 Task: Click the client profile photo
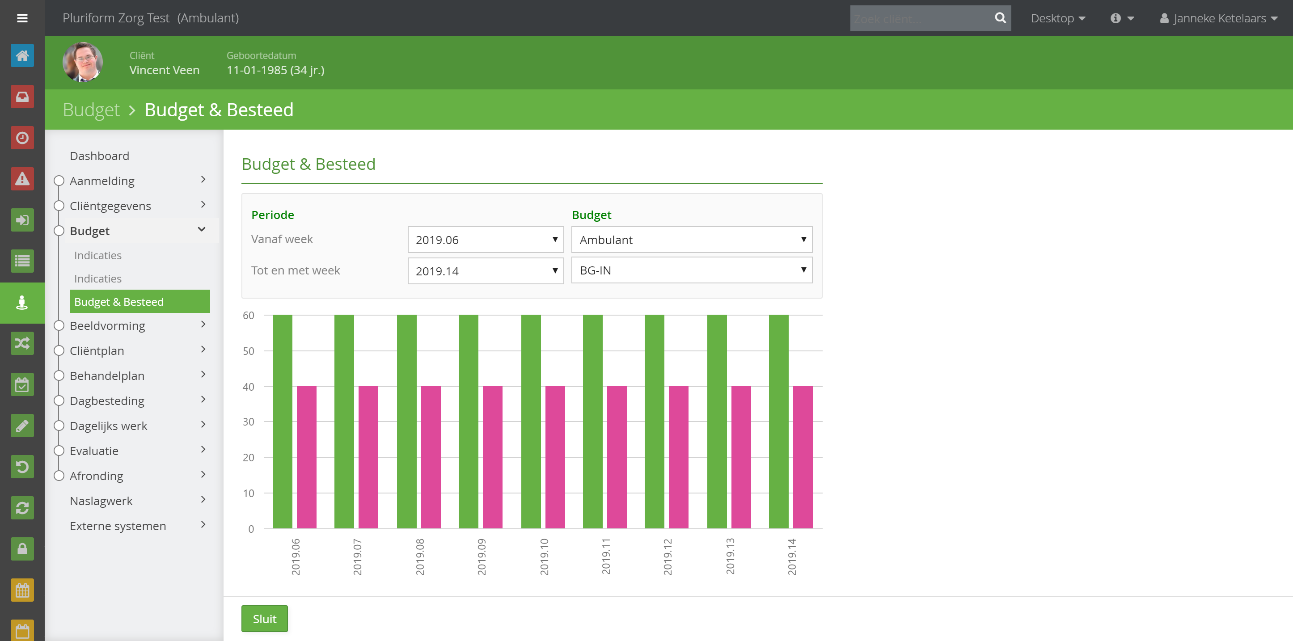click(x=82, y=62)
